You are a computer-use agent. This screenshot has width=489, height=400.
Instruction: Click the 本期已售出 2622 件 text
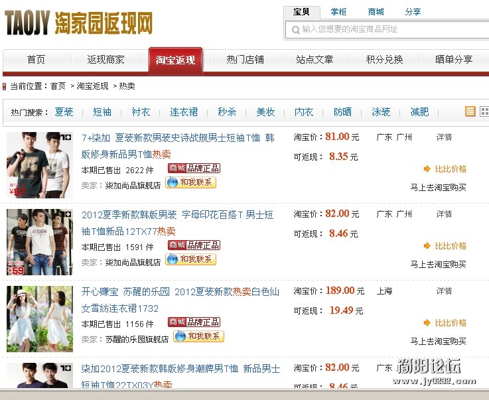117,170
